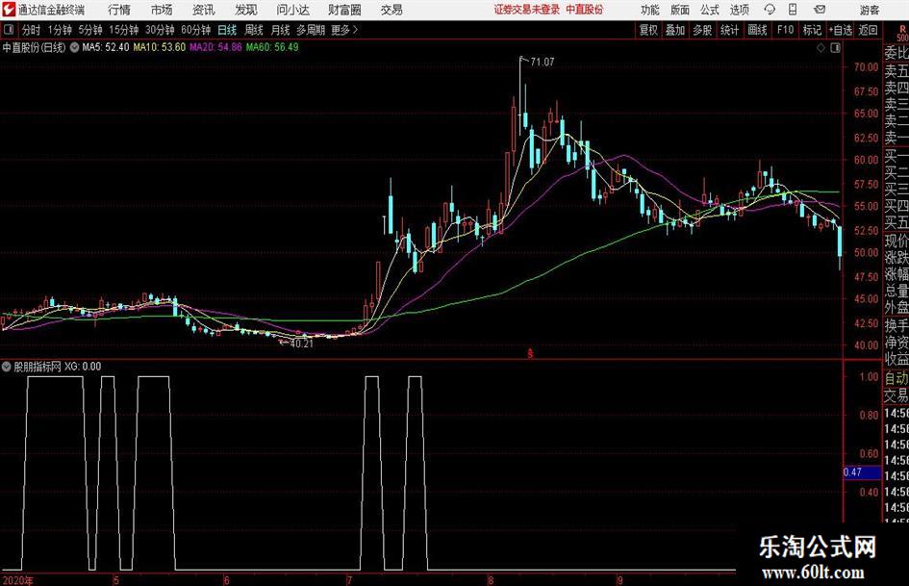Screen dimensions: 909x586
Task: Click the MA20: 54.86 indicator value
Action: (x=215, y=47)
